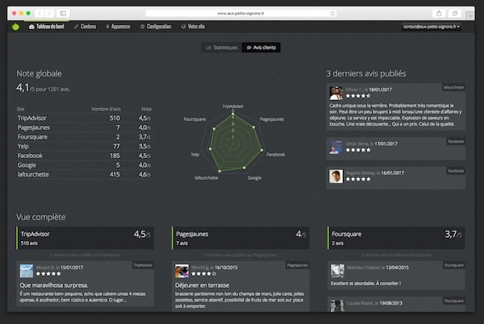Click the star rating of 16/01/2017 review
Image resolution: width=484 pixels, height=324 pixels.
pyautogui.click(x=358, y=179)
